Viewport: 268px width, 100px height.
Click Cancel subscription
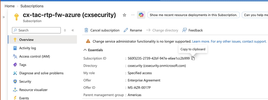[102, 30]
